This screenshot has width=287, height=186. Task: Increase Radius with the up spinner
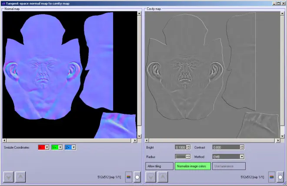pyautogui.click(x=188, y=156)
